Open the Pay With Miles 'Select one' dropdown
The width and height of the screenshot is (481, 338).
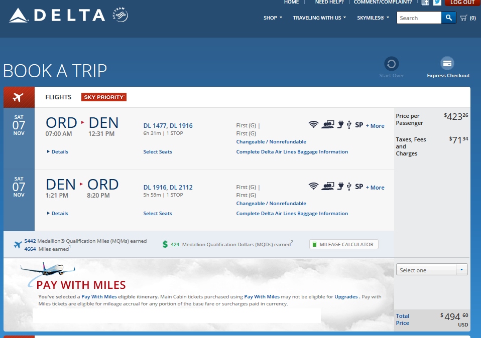coord(431,270)
